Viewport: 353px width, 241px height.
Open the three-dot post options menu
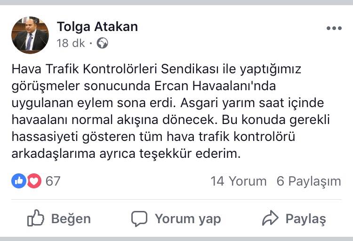[334, 29]
